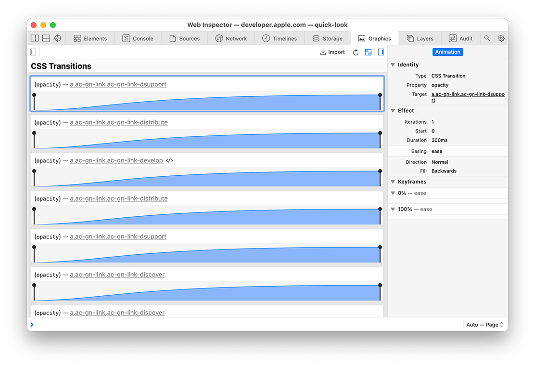535x367 pixels.
Task: Start the element selection crosshair
Action: (x=58, y=39)
